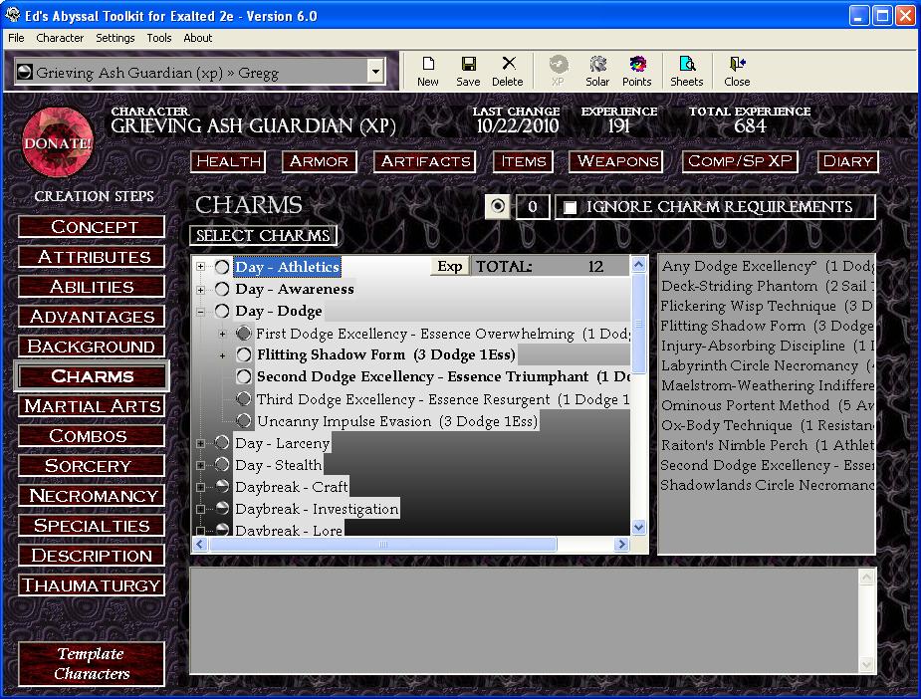Select the Day - Dodge radio circle
The height and width of the screenshot is (699, 921).
pyautogui.click(x=222, y=311)
